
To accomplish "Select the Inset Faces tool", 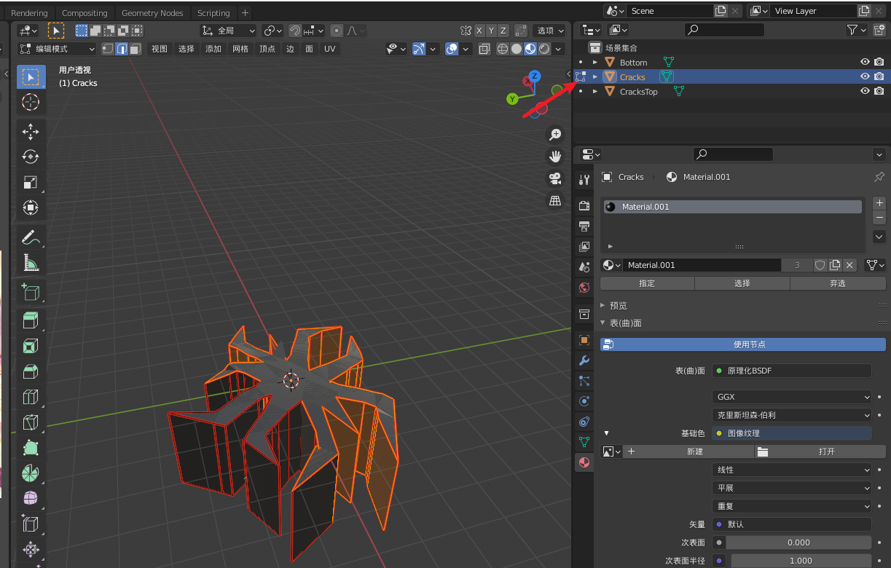I will pos(31,346).
